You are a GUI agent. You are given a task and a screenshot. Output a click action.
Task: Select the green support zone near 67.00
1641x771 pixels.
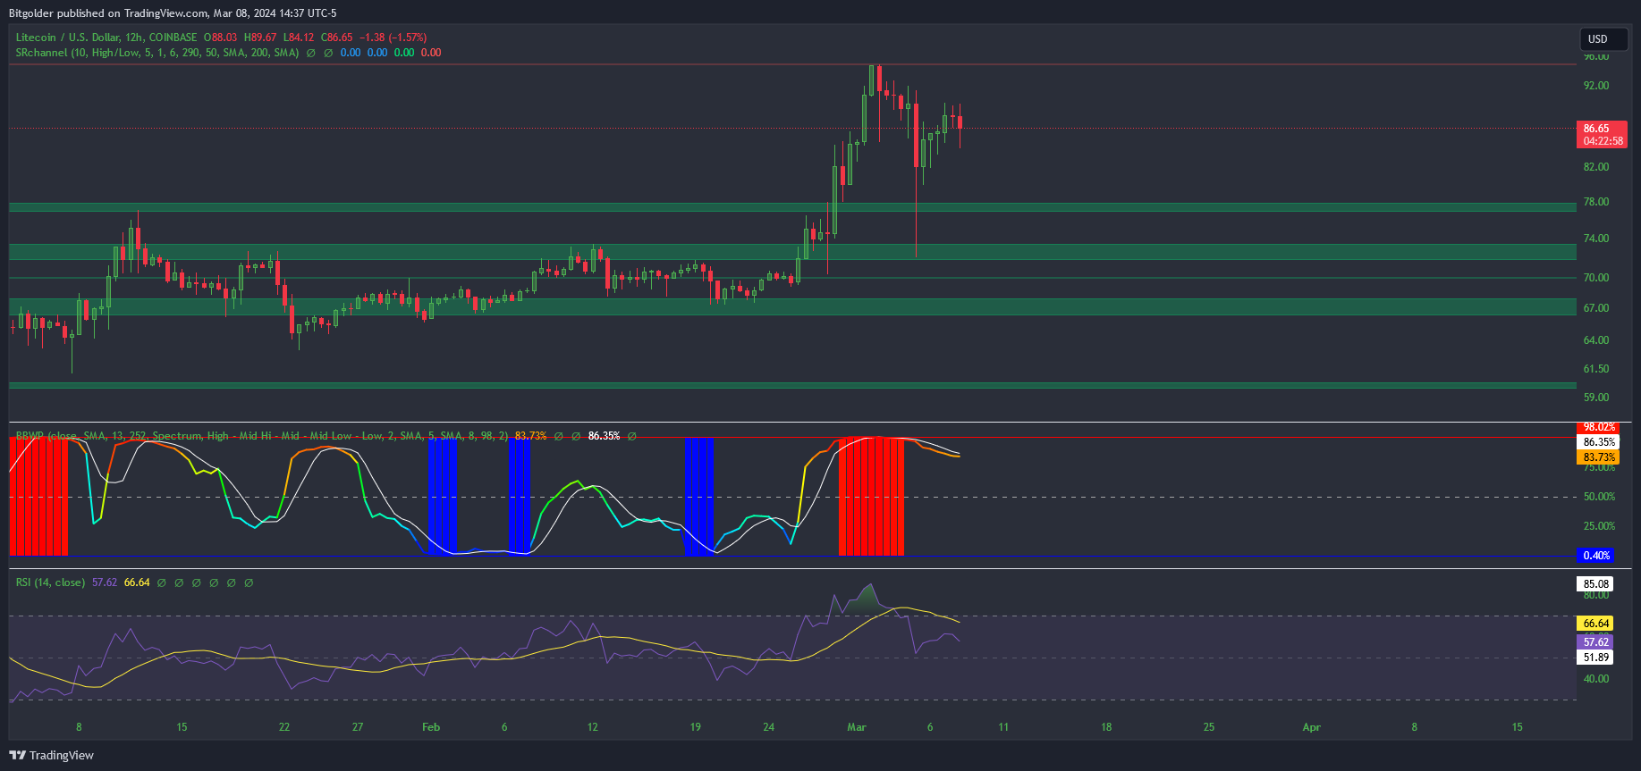click(x=792, y=307)
